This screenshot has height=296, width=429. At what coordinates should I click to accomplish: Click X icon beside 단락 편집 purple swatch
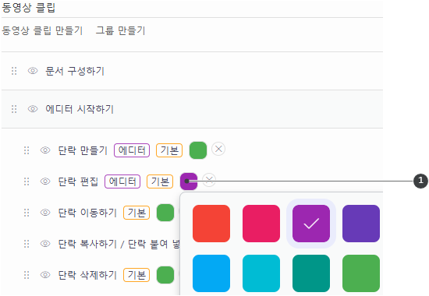(209, 180)
